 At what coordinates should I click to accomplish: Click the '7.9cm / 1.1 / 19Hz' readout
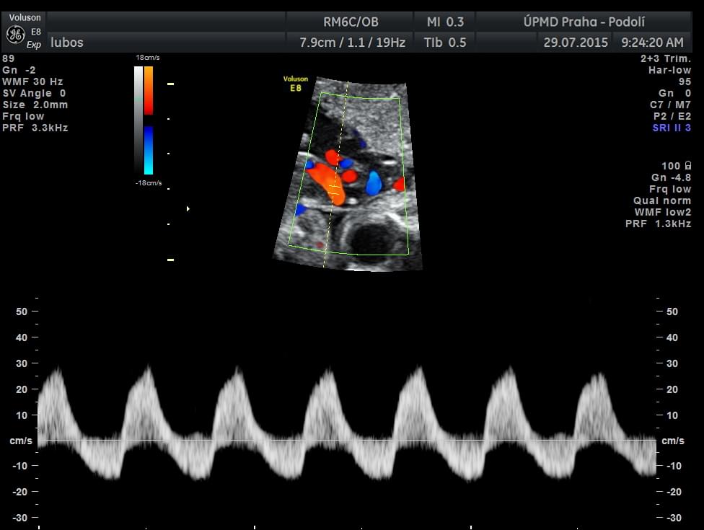pos(353,43)
